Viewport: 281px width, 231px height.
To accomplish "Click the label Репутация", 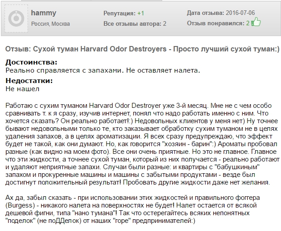I will pyautogui.click(x=120, y=13).
